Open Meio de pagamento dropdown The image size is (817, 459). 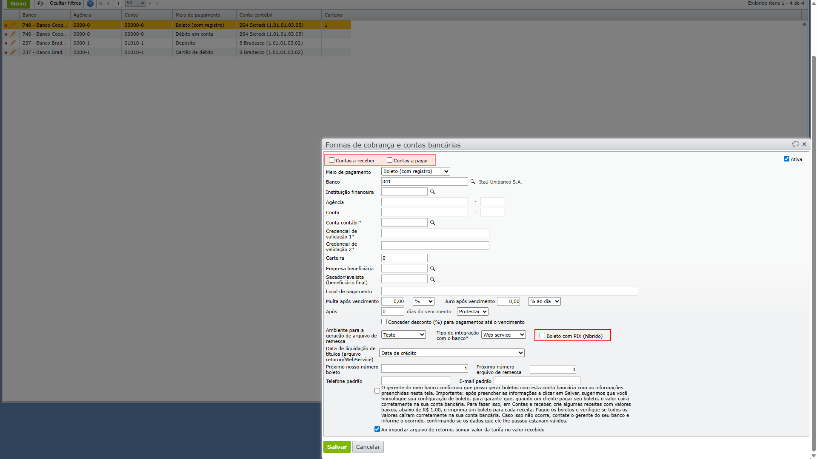click(415, 171)
